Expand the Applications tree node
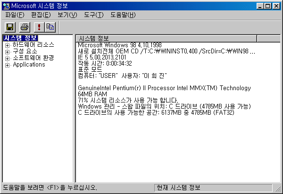Image resolution: width=283 pixels, height=194 pixels. pos(7,65)
